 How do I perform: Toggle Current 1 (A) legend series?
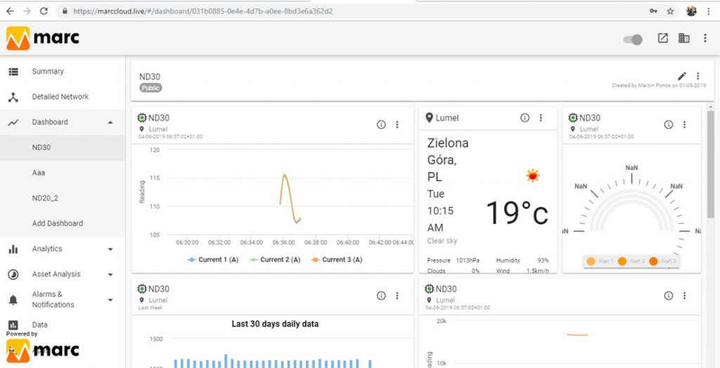point(213,260)
